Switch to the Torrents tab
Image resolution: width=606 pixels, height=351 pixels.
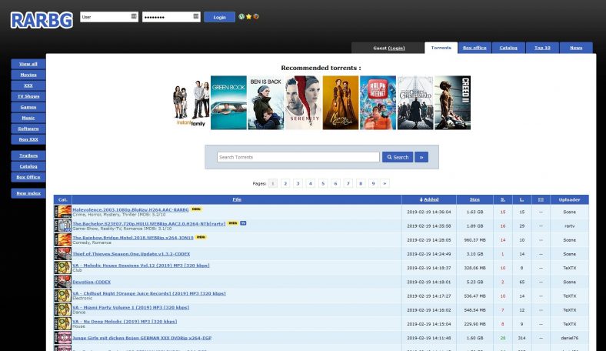coord(441,48)
